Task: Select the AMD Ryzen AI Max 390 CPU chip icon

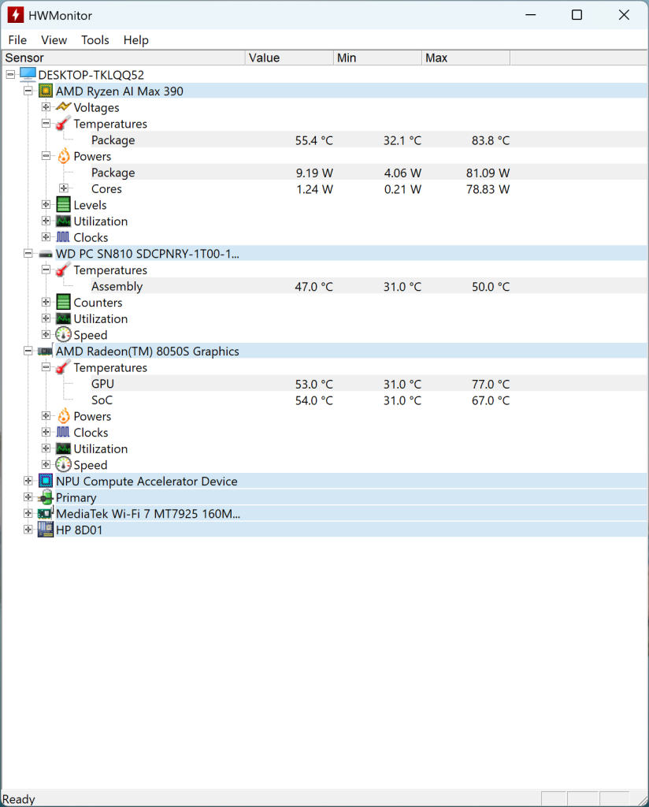Action: (46, 91)
